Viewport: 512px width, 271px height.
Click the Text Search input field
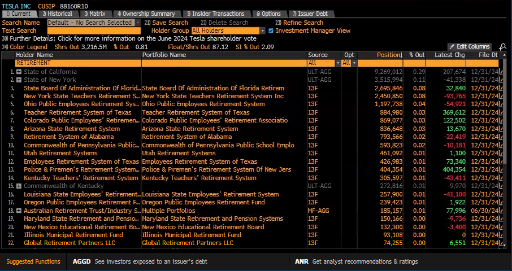93,30
